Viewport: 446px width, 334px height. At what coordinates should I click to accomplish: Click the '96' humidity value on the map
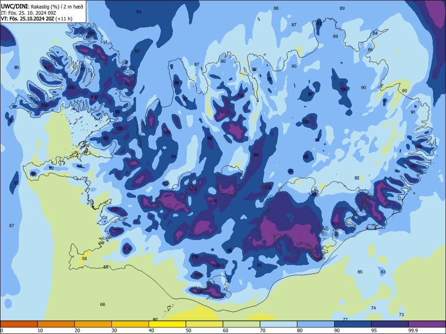[230, 250]
